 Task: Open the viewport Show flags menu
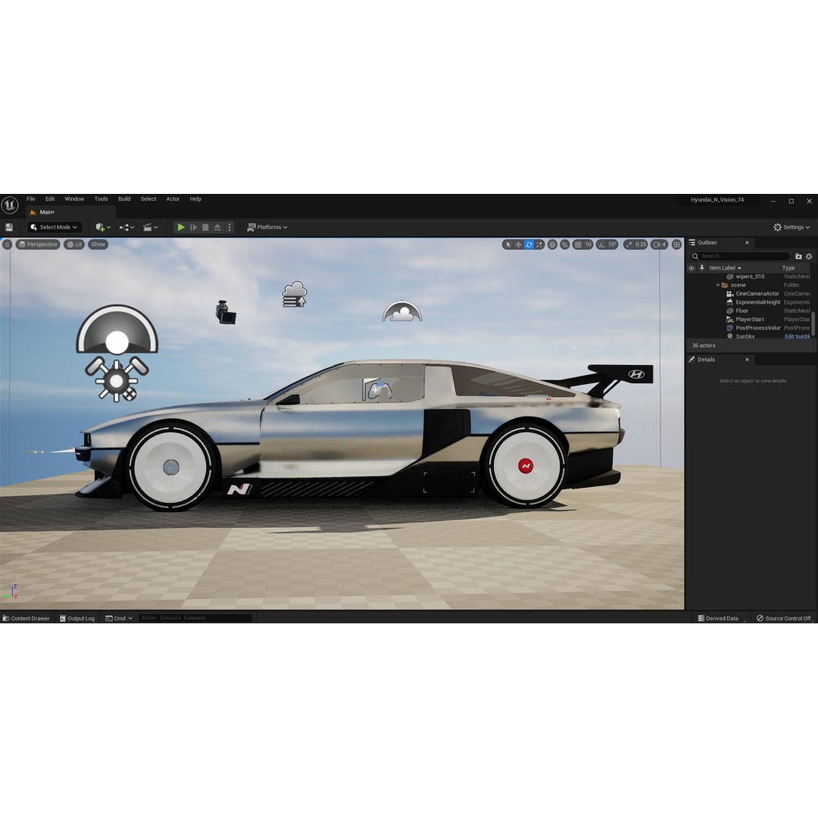(x=98, y=245)
